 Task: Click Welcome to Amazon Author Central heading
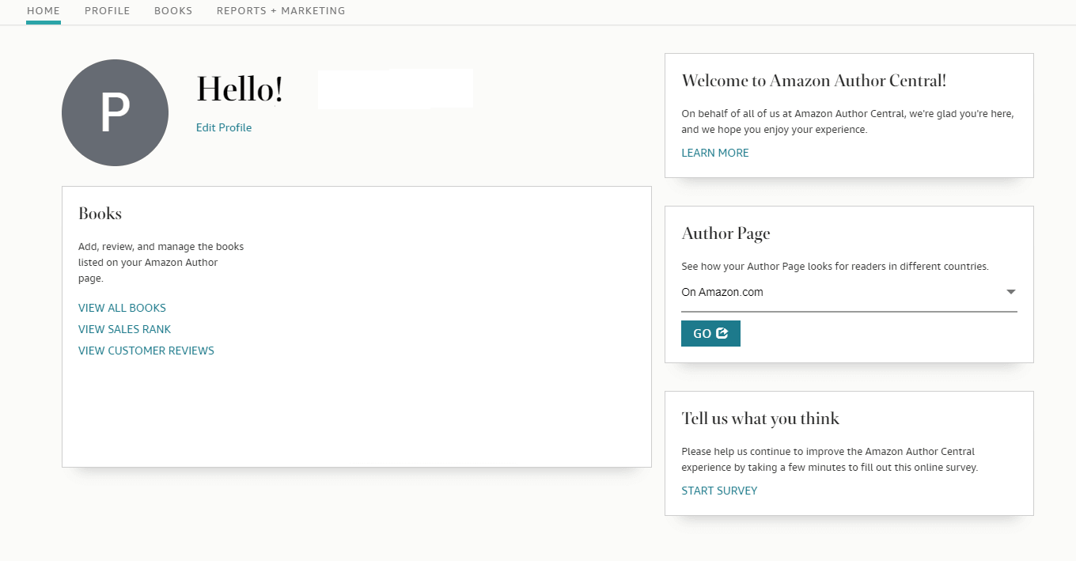click(x=813, y=81)
